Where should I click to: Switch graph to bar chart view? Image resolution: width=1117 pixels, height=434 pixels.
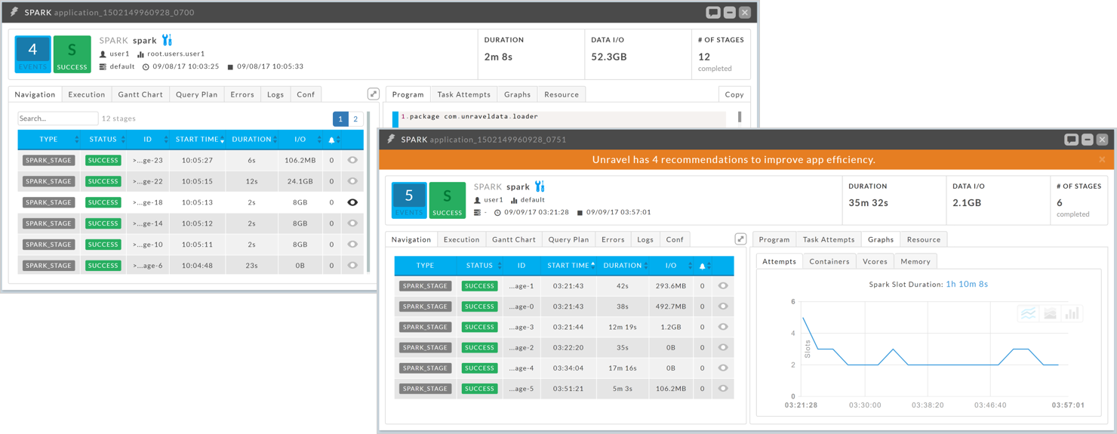(1072, 313)
